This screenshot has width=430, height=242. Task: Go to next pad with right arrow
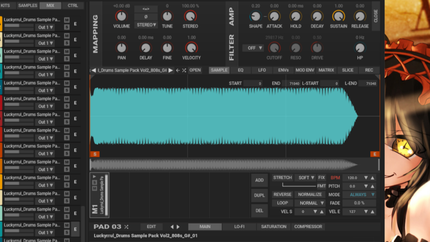(178, 227)
